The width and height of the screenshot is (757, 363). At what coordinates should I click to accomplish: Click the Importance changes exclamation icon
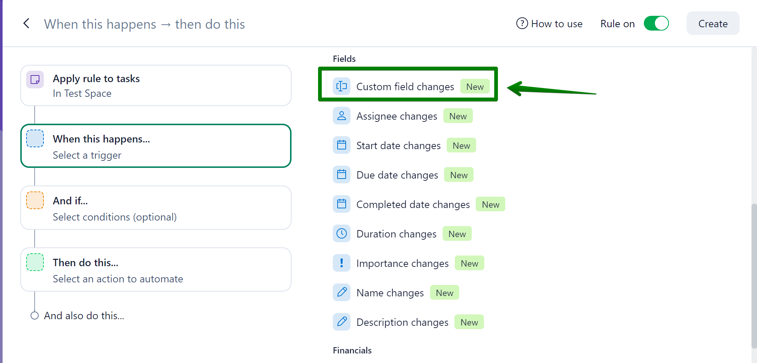point(342,263)
